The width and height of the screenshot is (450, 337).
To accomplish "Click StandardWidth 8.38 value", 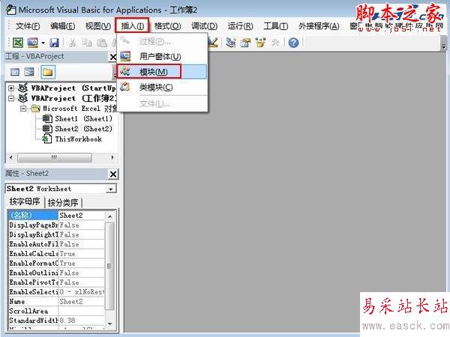I will pyautogui.click(x=82, y=321).
